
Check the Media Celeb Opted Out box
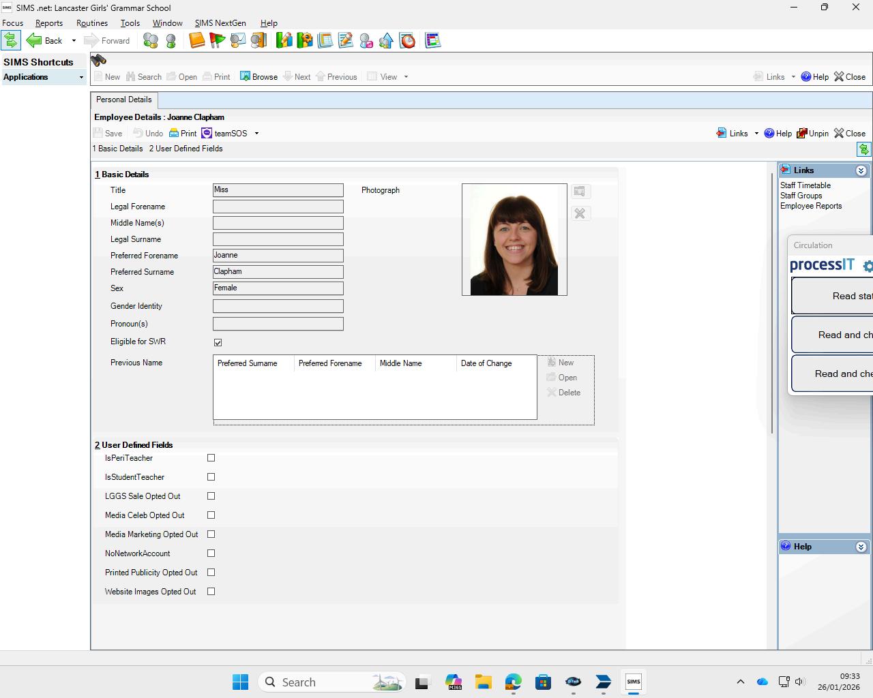pyautogui.click(x=211, y=515)
